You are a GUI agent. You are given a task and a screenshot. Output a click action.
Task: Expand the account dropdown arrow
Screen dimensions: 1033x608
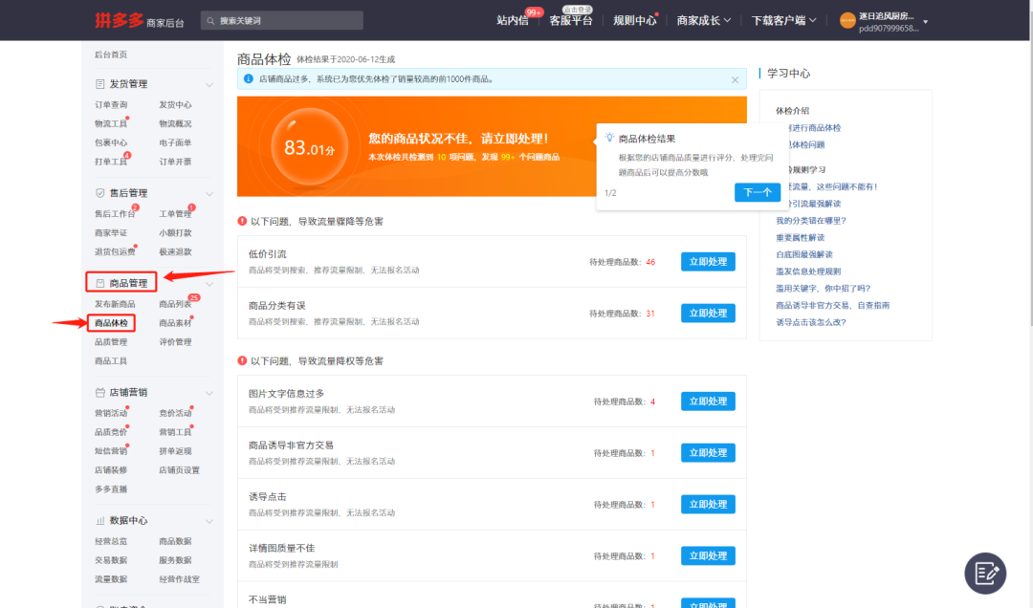click(926, 22)
